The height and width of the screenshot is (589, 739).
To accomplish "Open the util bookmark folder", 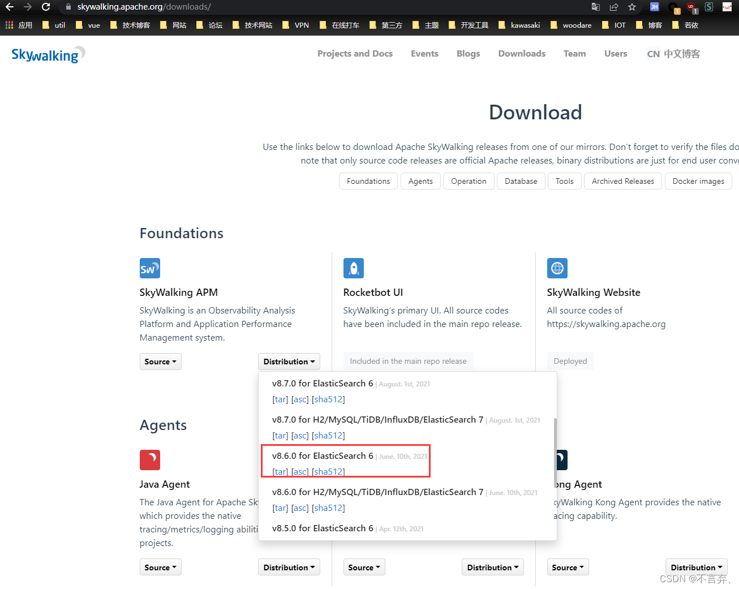I will point(54,25).
